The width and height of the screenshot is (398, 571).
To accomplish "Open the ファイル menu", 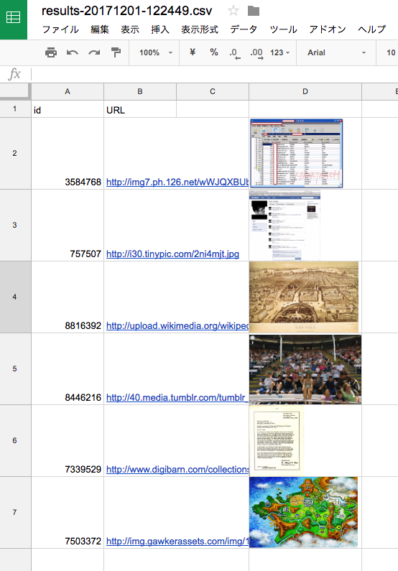I will click(60, 29).
